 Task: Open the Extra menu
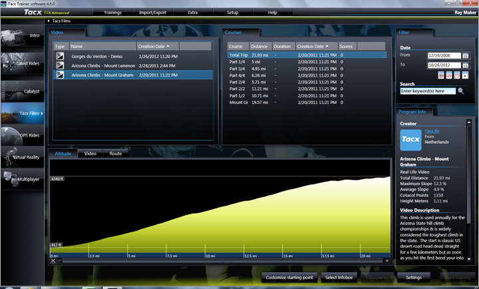192,12
